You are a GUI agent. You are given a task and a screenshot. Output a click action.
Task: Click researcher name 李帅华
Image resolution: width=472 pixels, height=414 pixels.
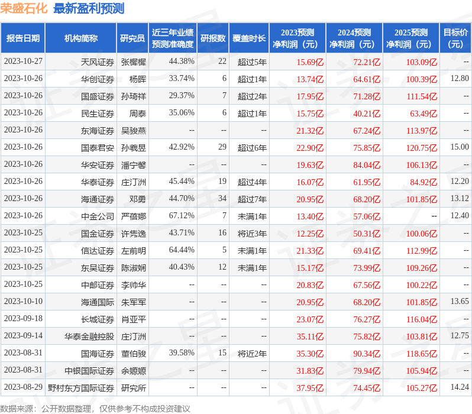133,285
